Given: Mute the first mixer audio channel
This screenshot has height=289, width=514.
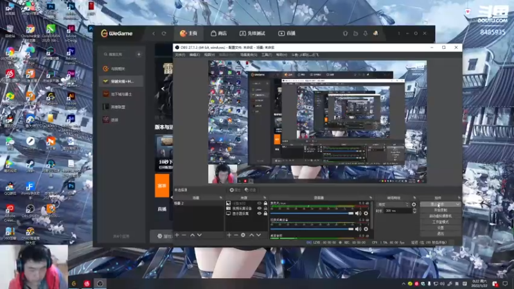Looking at the screenshot, I should tap(358, 213).
